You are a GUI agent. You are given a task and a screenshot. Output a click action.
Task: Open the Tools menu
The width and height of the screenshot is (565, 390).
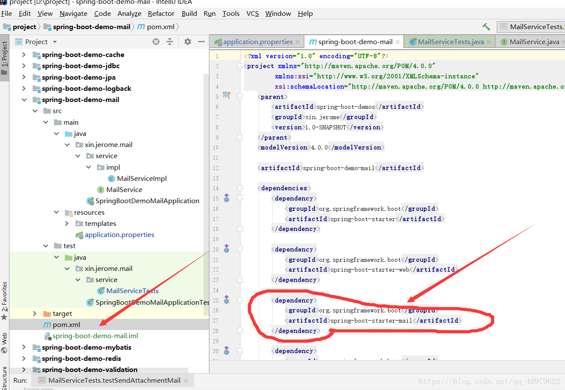[x=231, y=14]
